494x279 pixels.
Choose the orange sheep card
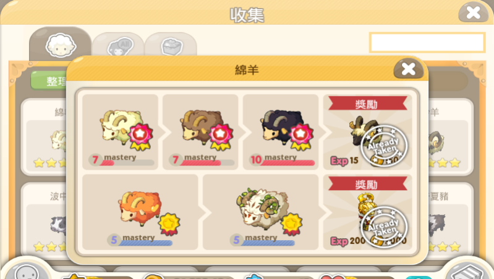(140, 212)
